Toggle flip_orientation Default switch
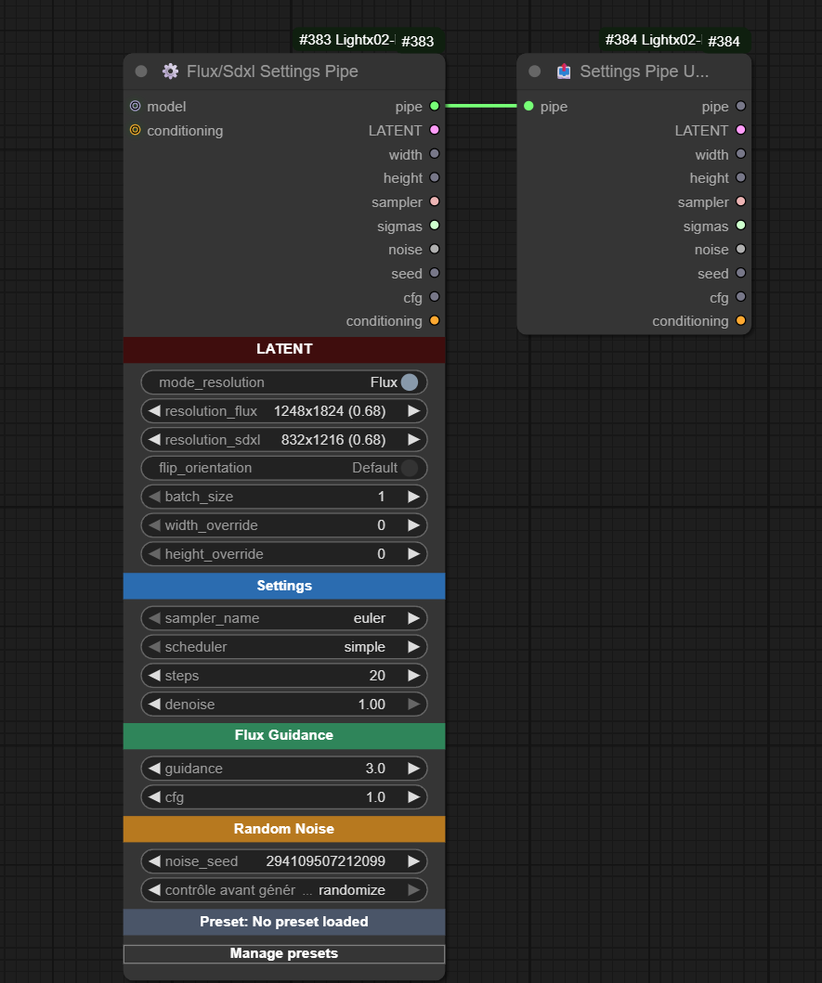 [x=409, y=468]
